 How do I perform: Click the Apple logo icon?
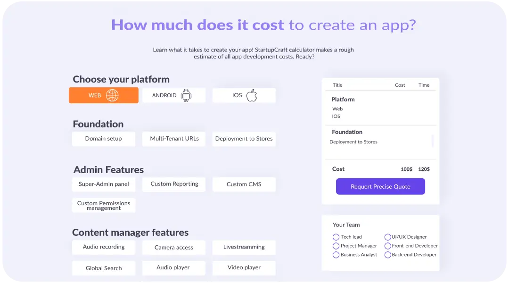click(252, 95)
